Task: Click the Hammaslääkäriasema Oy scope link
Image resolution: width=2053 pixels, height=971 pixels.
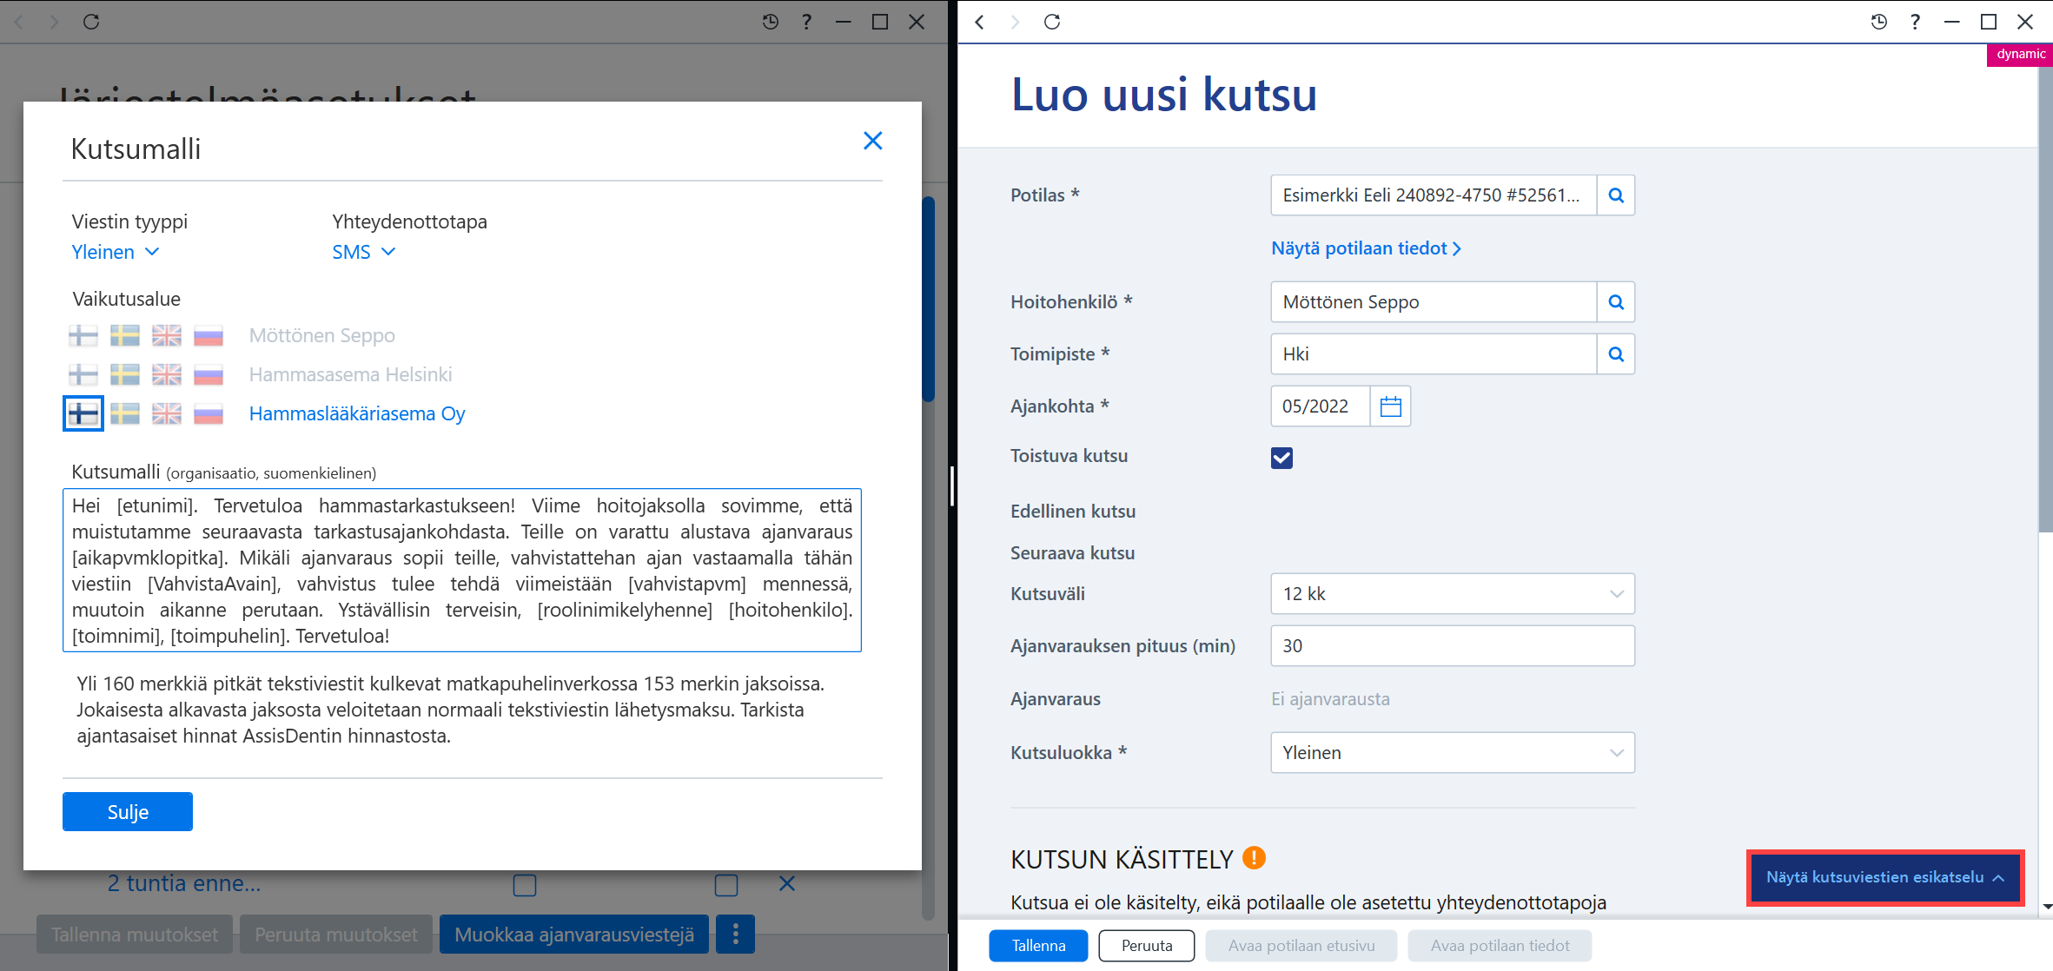Action: 357,413
